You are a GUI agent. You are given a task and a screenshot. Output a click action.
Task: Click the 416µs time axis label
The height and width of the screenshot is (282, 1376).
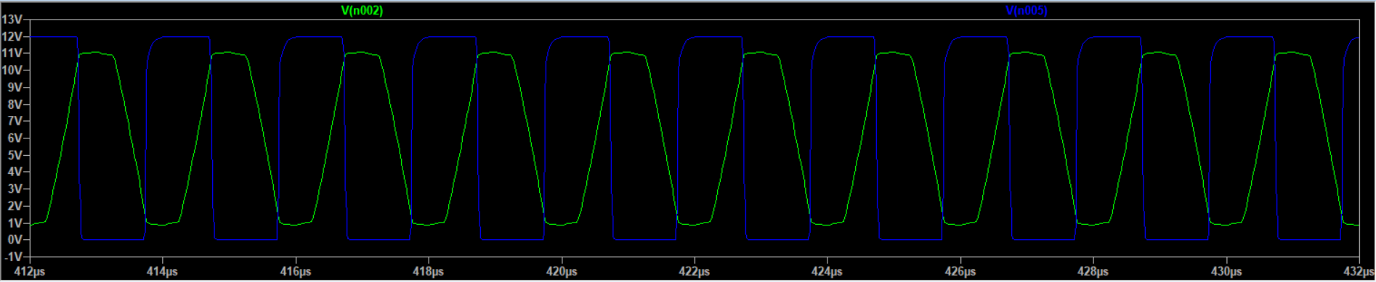point(295,272)
